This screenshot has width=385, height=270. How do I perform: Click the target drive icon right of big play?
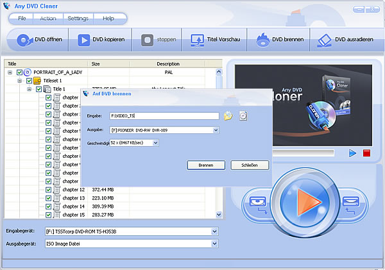pos(351,202)
